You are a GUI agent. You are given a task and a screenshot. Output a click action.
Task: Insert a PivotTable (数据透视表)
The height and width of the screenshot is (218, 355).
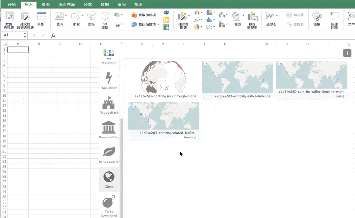click(9, 20)
